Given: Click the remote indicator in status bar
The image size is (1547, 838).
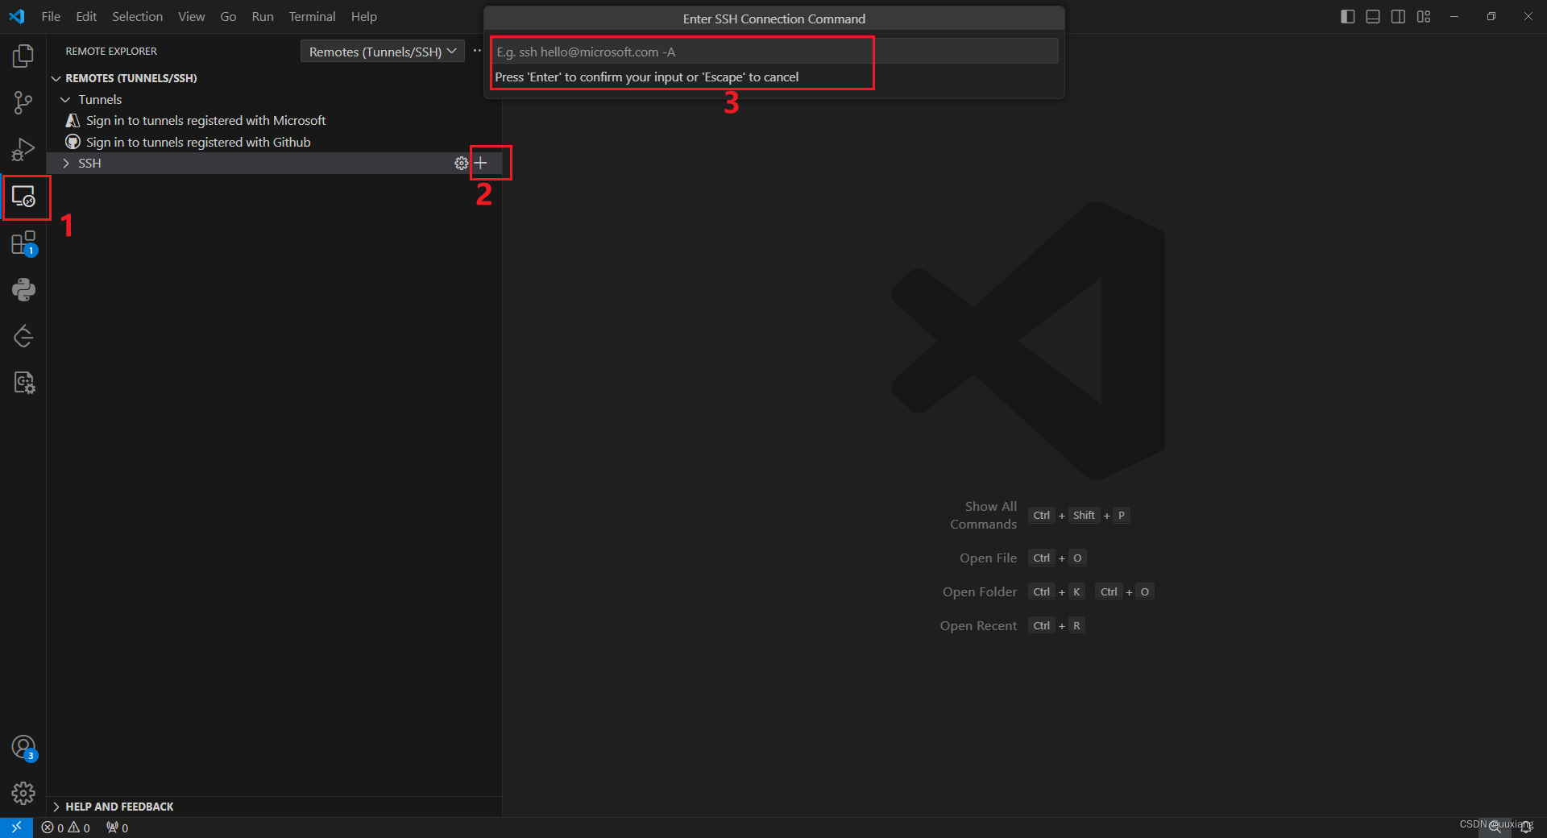Looking at the screenshot, I should point(15,827).
